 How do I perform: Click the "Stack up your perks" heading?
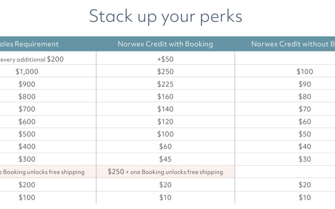pos(165,16)
